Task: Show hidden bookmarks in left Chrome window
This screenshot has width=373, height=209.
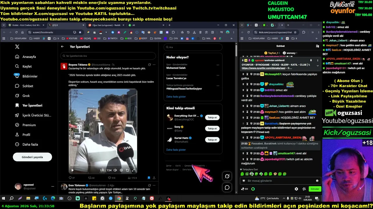Action: [232, 38]
